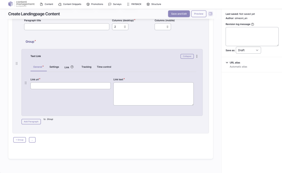This screenshot has width=282, height=173.
Task: Open the Time control tab
Action: [x=104, y=67]
